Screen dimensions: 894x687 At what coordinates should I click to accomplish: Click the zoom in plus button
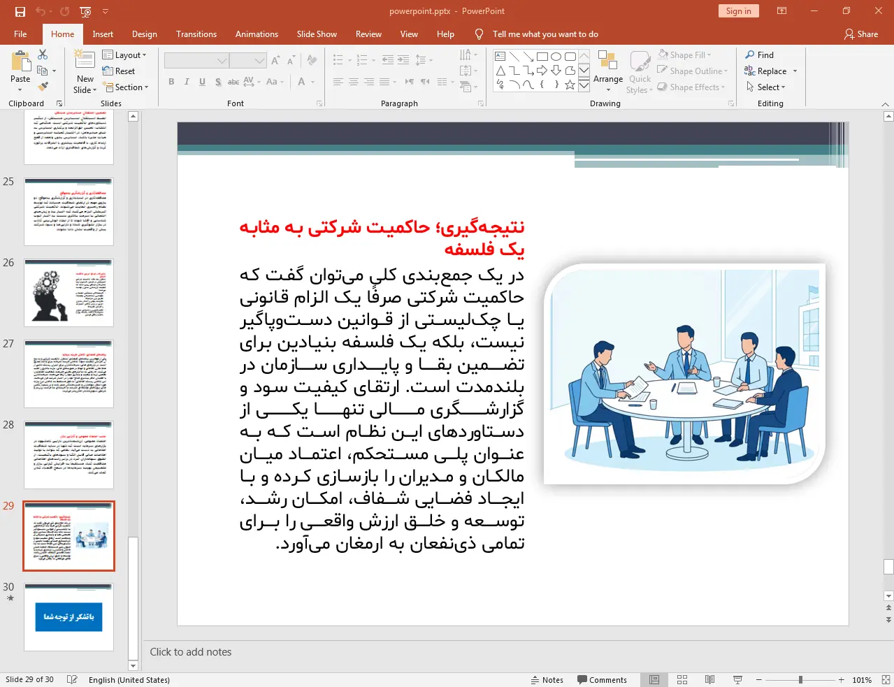click(842, 680)
